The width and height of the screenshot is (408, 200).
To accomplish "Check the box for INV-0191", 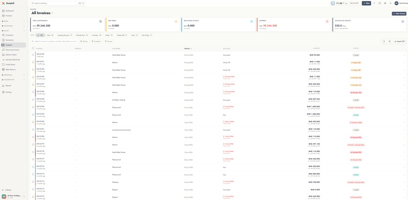I will [33, 62].
